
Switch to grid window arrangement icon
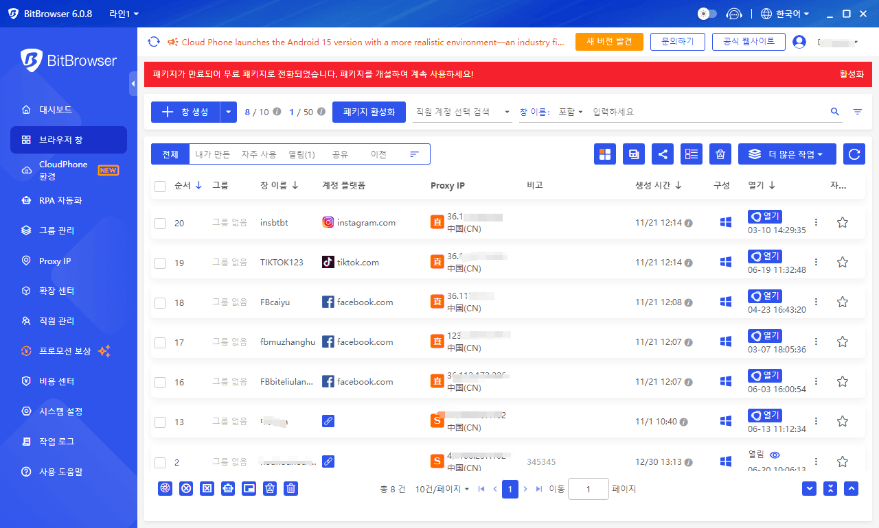[x=605, y=154]
